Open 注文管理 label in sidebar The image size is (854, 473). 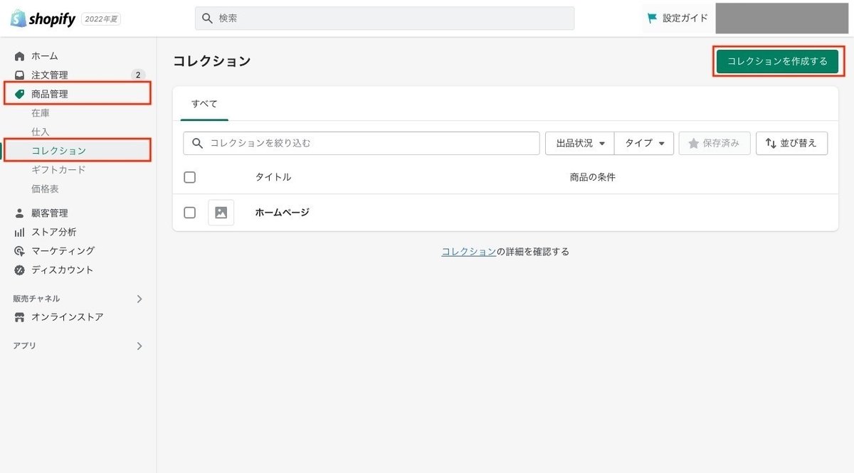(x=50, y=75)
